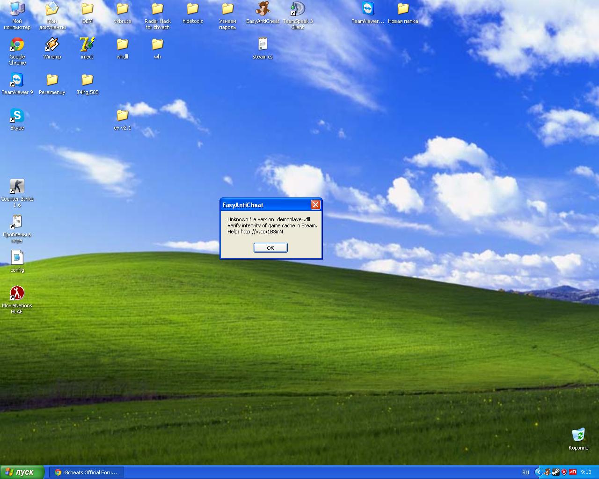Image resolution: width=599 pixels, height=479 pixels.
Task: Select the MovieNations HLAE icon
Action: click(17, 300)
